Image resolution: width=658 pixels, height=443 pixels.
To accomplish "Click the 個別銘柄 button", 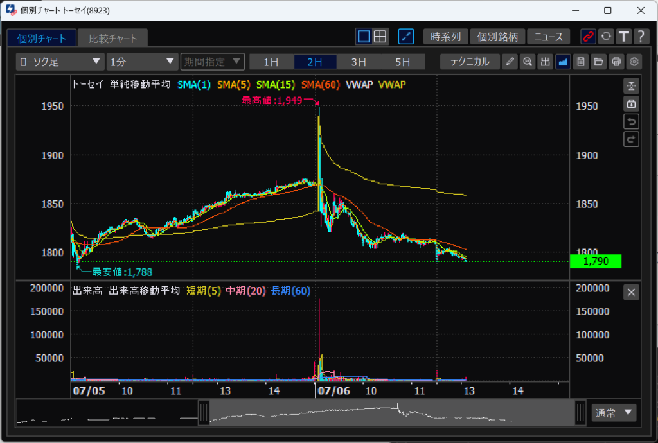I will pyautogui.click(x=498, y=37).
